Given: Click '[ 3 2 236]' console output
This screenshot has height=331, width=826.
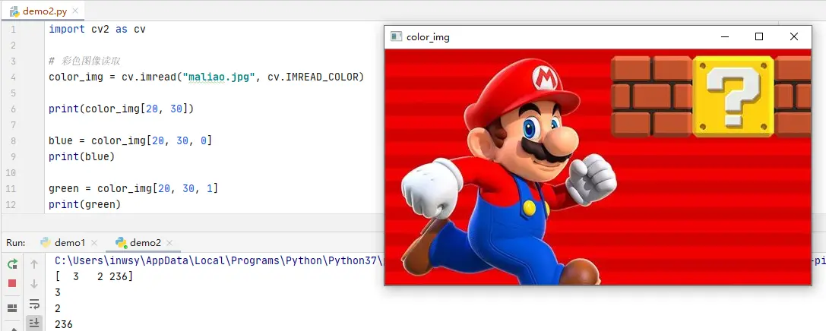Looking at the screenshot, I should [x=93, y=276].
